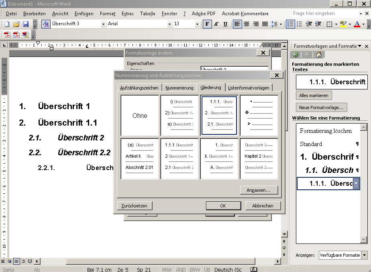Toggle italic formatting in toolbar
This screenshot has width=371, height=272.
(x=216, y=24)
